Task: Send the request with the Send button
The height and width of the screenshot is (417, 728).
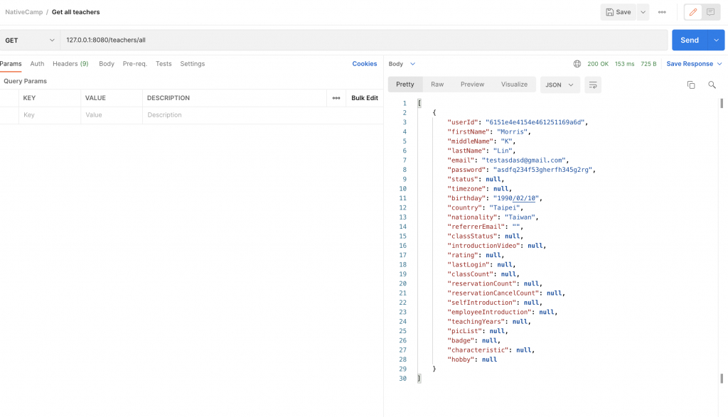Action: click(689, 40)
